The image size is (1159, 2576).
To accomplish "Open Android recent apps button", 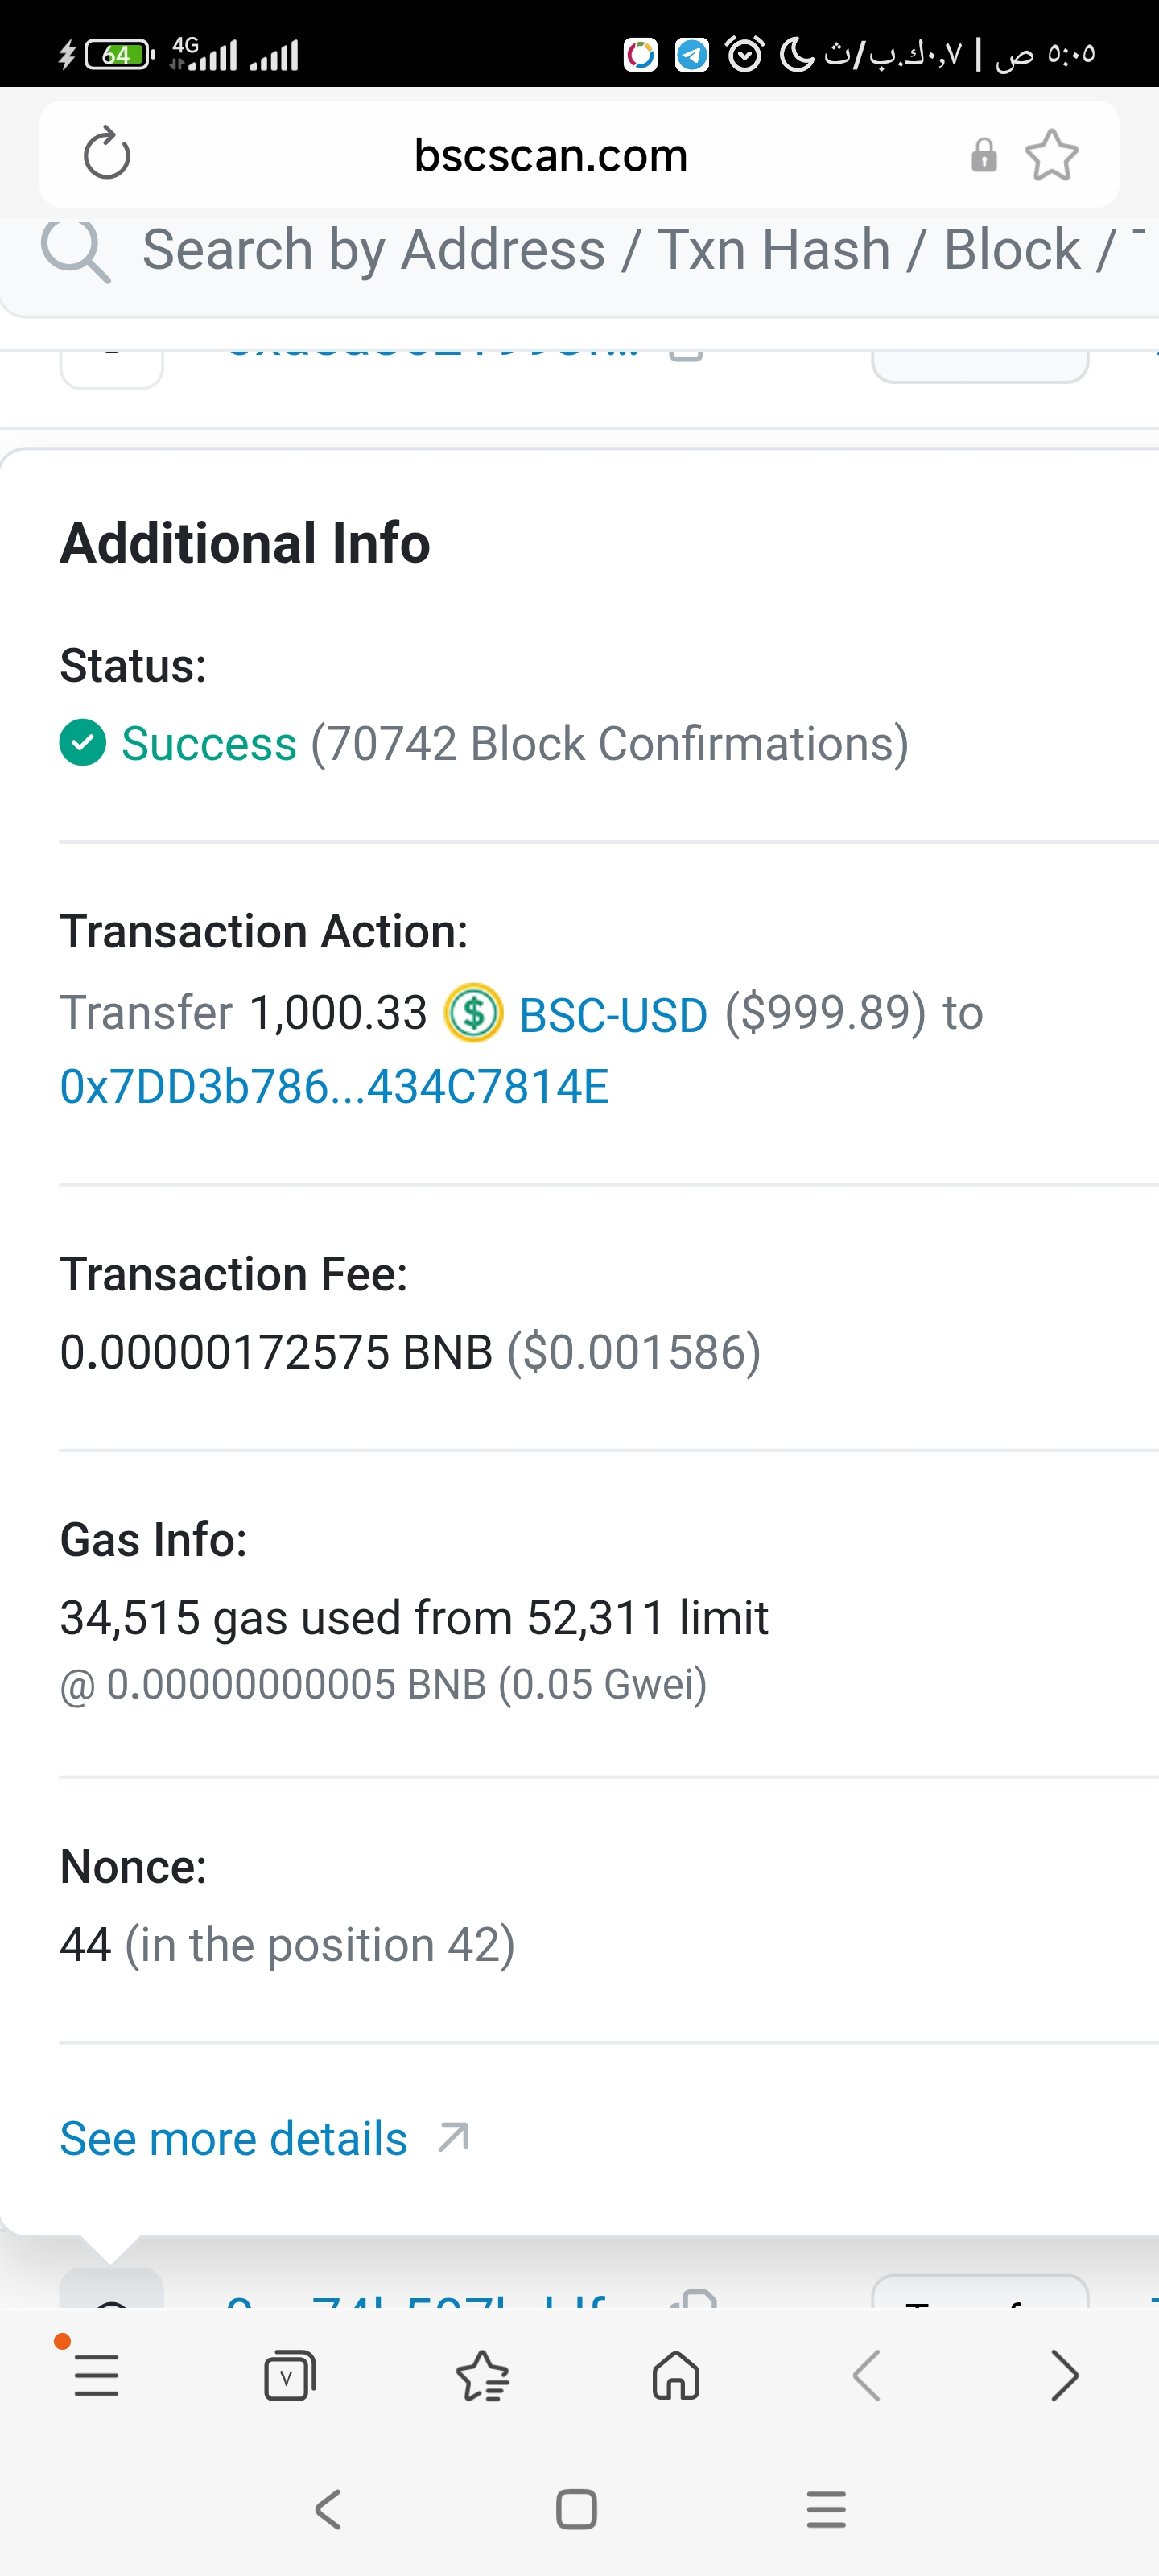I will pyautogui.click(x=826, y=2509).
